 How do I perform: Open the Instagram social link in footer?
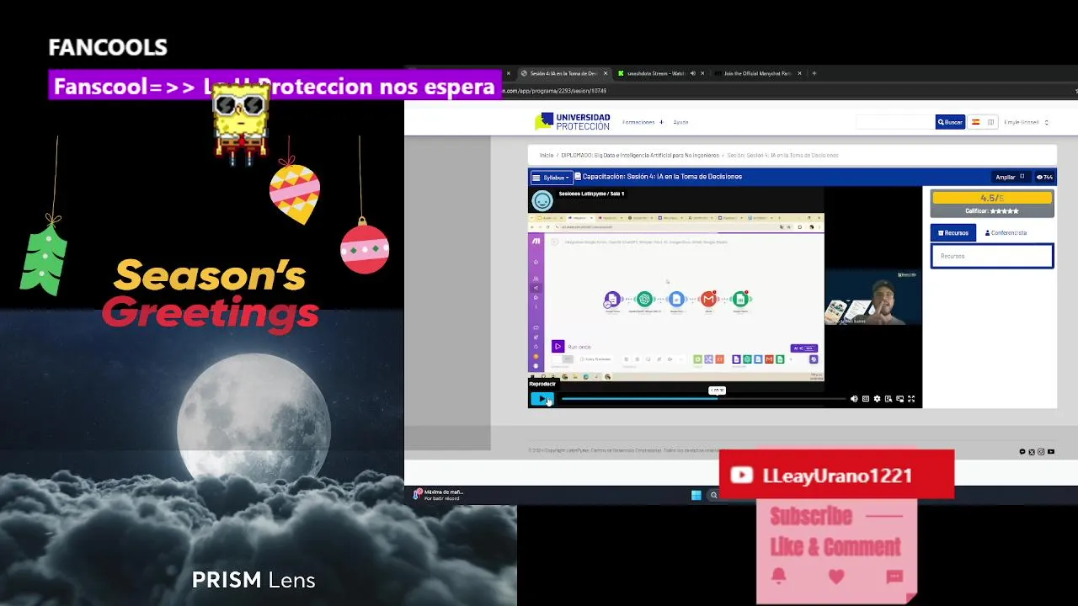pos(1041,452)
